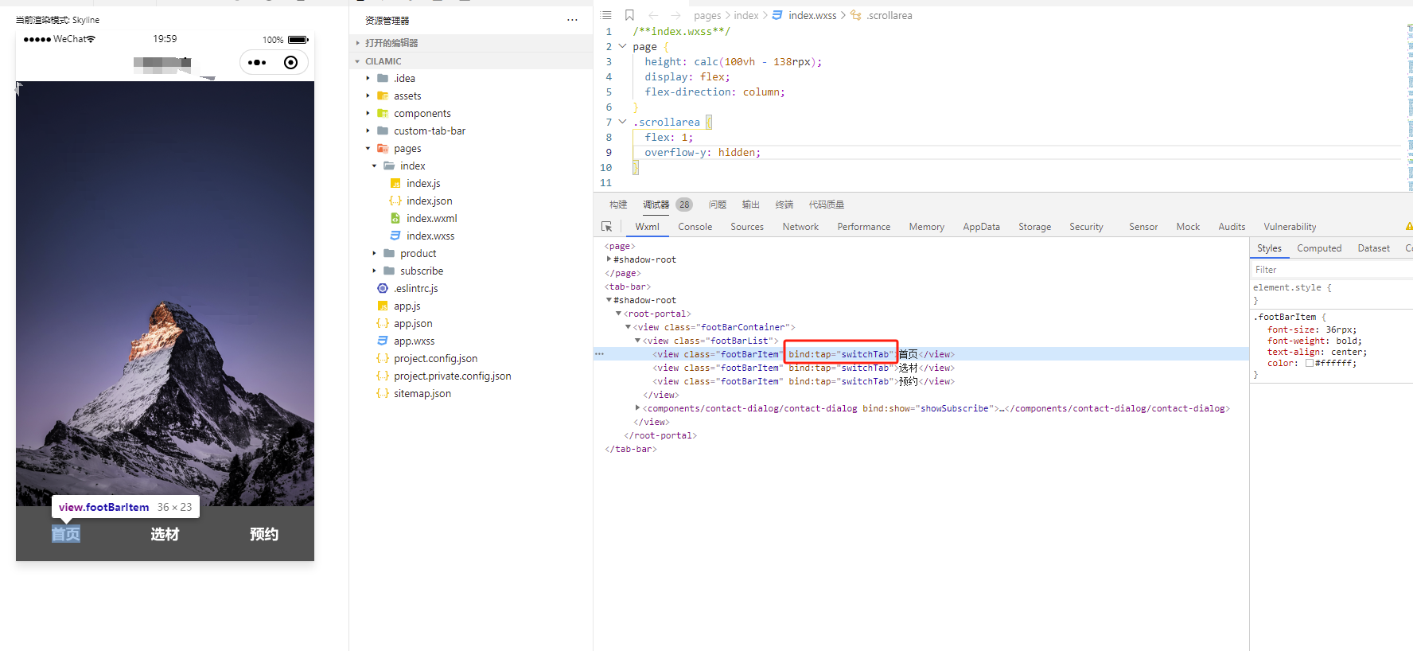The width and height of the screenshot is (1413, 651).
Task: Open the Vulnerability devtools tab
Action: [1290, 227]
